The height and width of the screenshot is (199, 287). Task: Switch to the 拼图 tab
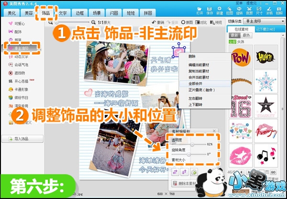click(x=148, y=13)
